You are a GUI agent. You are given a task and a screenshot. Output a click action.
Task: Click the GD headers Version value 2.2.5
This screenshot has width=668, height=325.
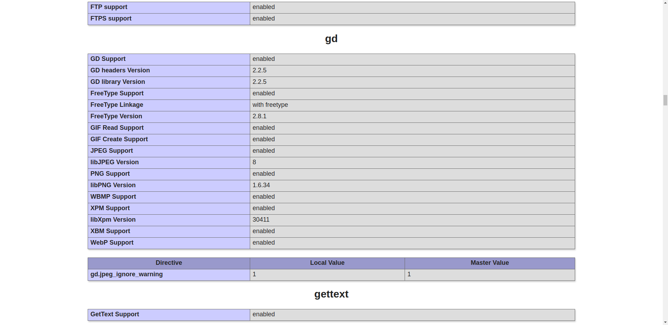(260, 70)
